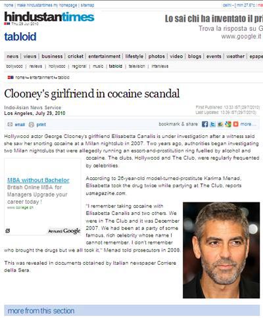The width and height of the screenshot is (263, 318).
Task: Click the orange share icon before more
Action: pyautogui.click(x=235, y=124)
